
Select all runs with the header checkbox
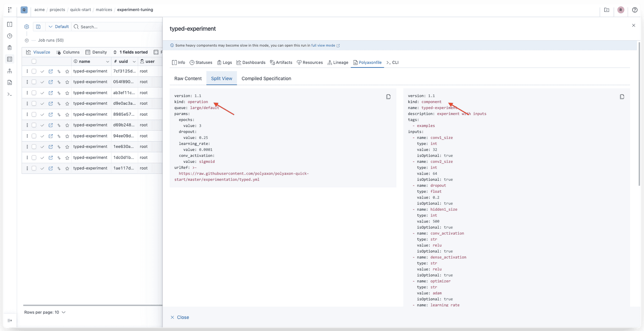tap(34, 61)
